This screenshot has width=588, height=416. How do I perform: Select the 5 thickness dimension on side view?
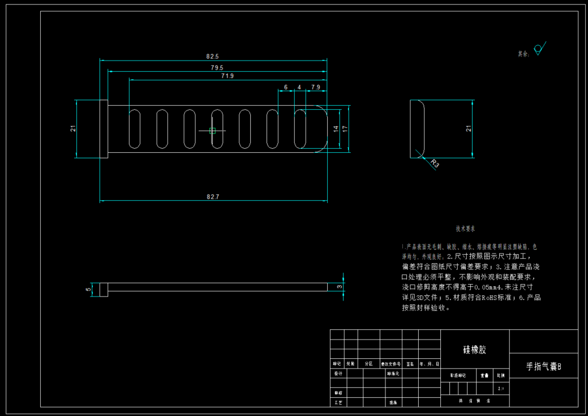(88, 290)
